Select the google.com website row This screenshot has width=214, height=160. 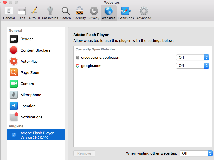pyautogui.click(x=143, y=66)
